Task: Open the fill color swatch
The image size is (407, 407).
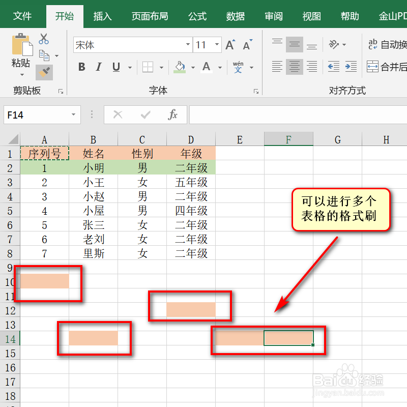Action: [x=179, y=67]
